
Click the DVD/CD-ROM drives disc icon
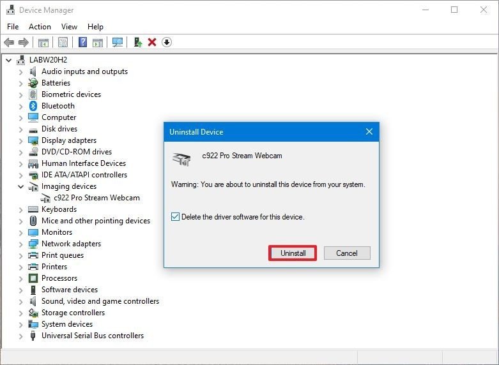[x=33, y=152]
